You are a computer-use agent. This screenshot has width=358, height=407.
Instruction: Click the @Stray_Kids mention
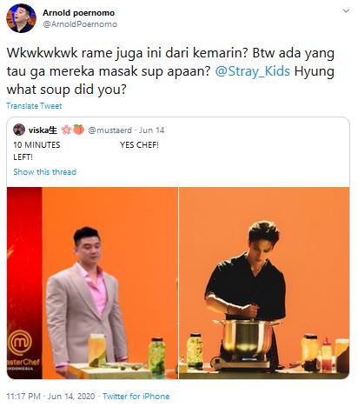[252, 71]
